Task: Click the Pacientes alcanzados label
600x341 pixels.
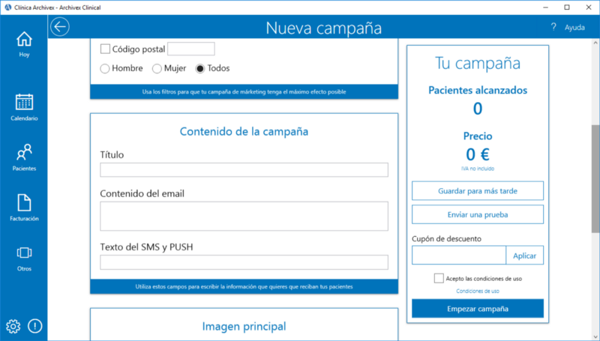Action: pyautogui.click(x=478, y=90)
